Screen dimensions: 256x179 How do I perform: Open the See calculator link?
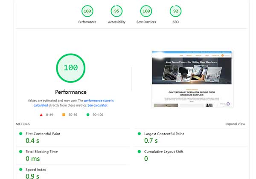[x=97, y=105]
